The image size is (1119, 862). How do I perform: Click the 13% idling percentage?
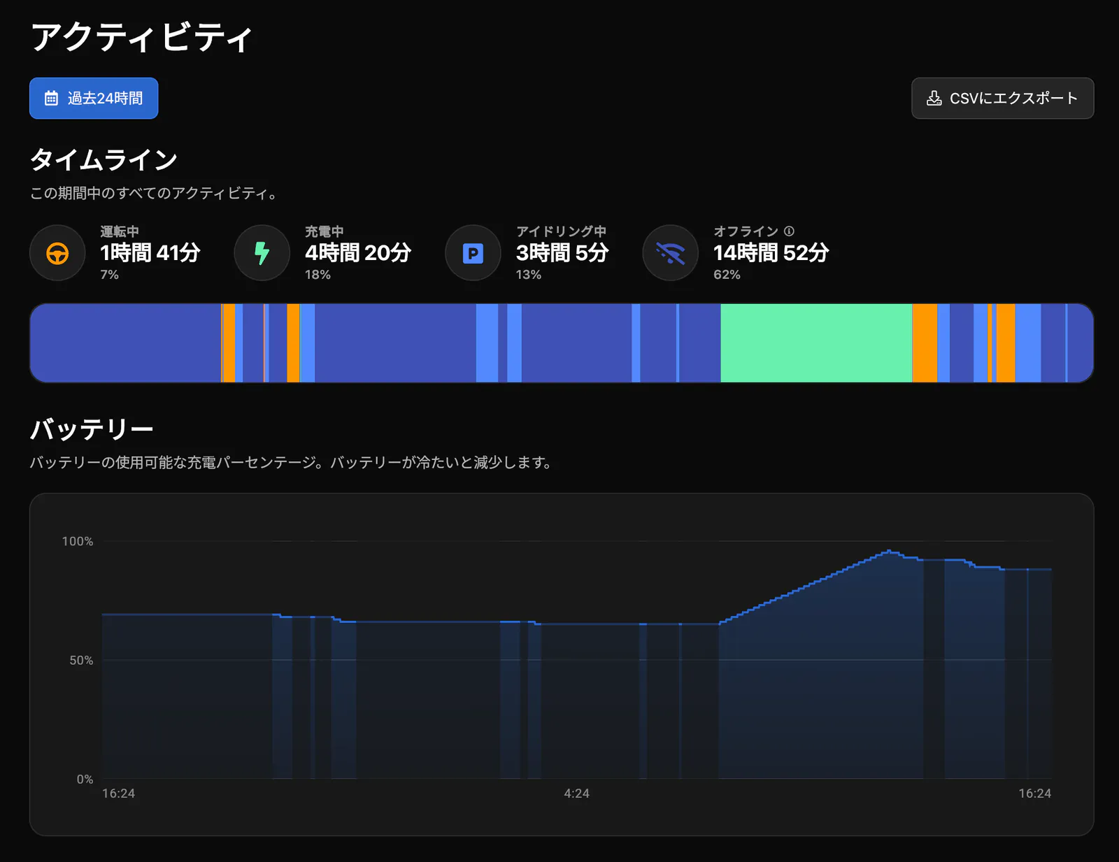pyautogui.click(x=528, y=275)
